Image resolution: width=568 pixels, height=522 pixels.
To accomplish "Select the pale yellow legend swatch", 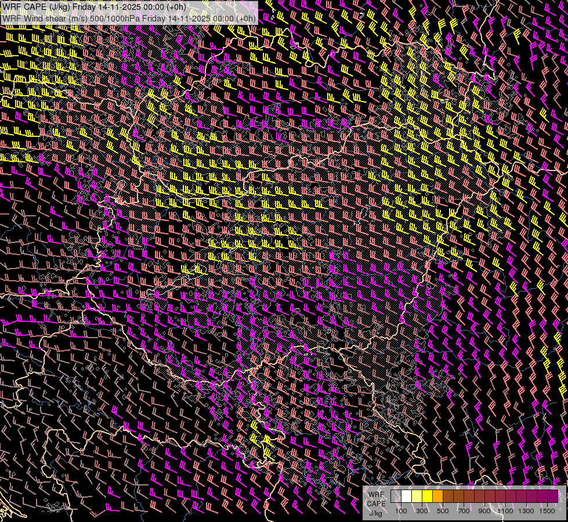I will point(417,496).
